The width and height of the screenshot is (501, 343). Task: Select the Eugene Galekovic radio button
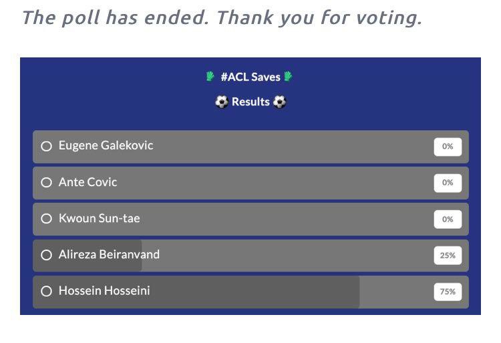click(46, 146)
